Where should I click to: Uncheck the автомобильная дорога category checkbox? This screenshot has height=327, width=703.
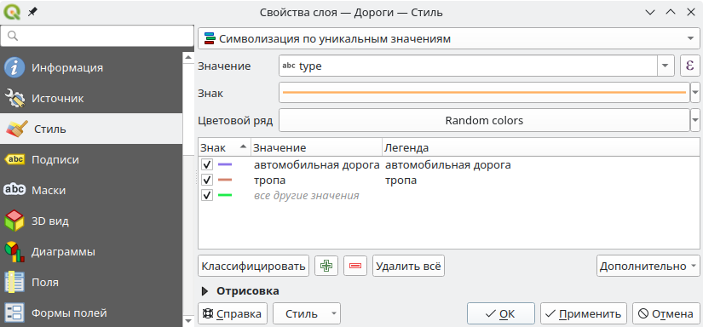pyautogui.click(x=207, y=165)
